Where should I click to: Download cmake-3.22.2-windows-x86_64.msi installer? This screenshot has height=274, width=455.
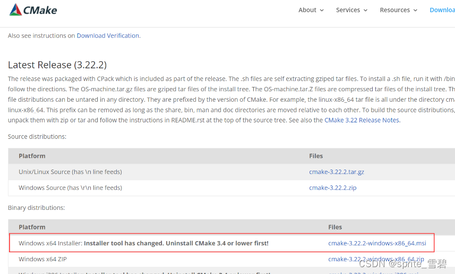(x=377, y=243)
